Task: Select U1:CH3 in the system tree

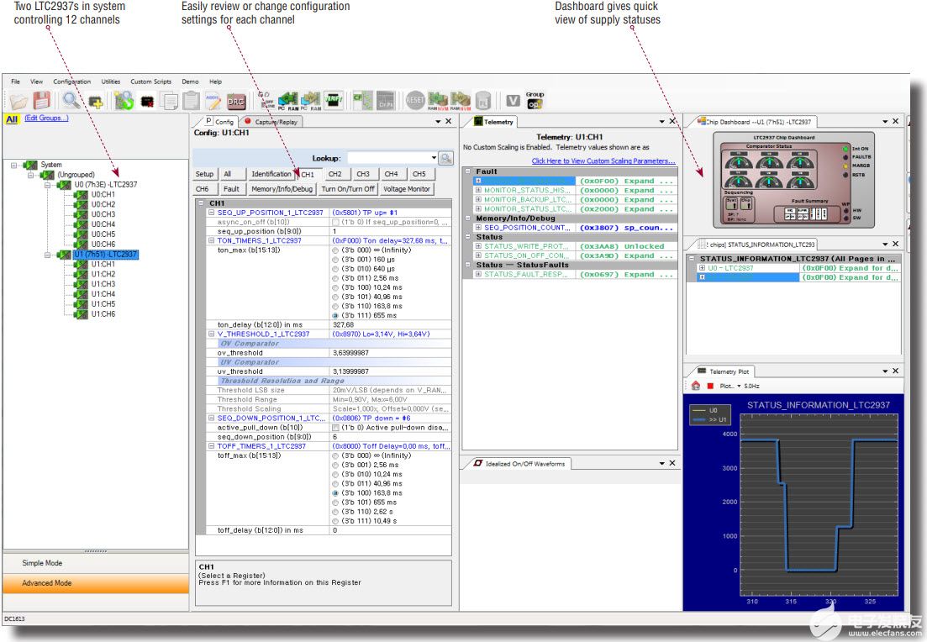Action: click(103, 284)
